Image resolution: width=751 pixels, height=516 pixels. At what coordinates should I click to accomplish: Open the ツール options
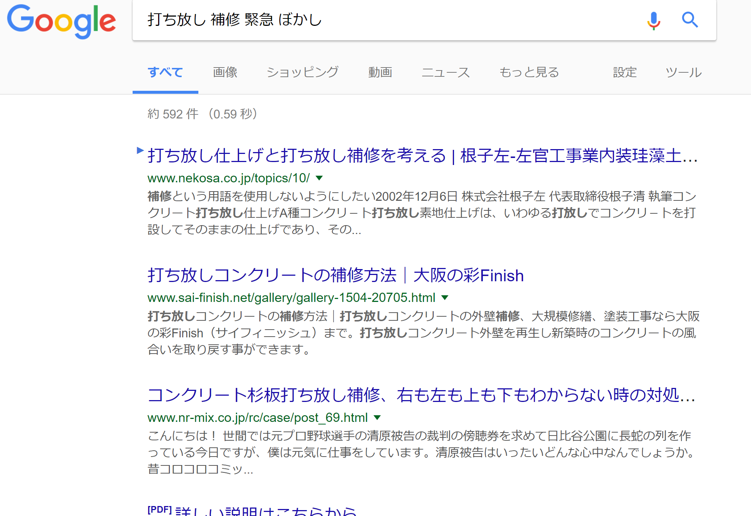coord(683,72)
